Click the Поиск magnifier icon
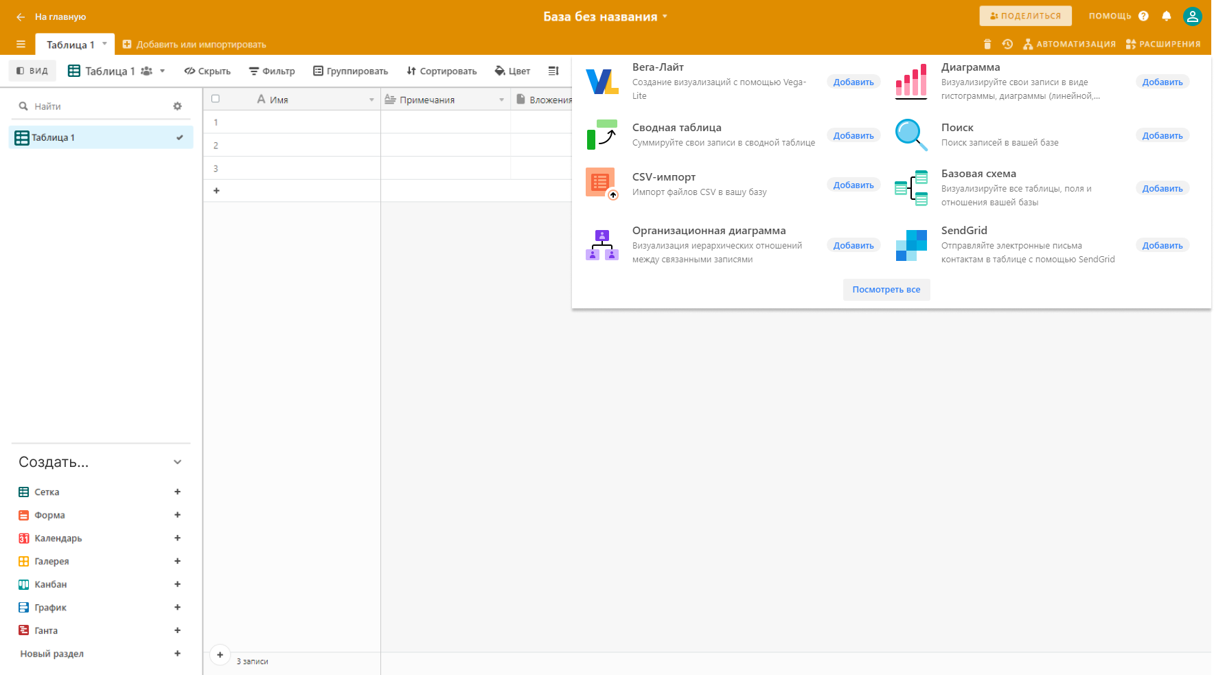This screenshot has height=675, width=1214. (x=911, y=135)
